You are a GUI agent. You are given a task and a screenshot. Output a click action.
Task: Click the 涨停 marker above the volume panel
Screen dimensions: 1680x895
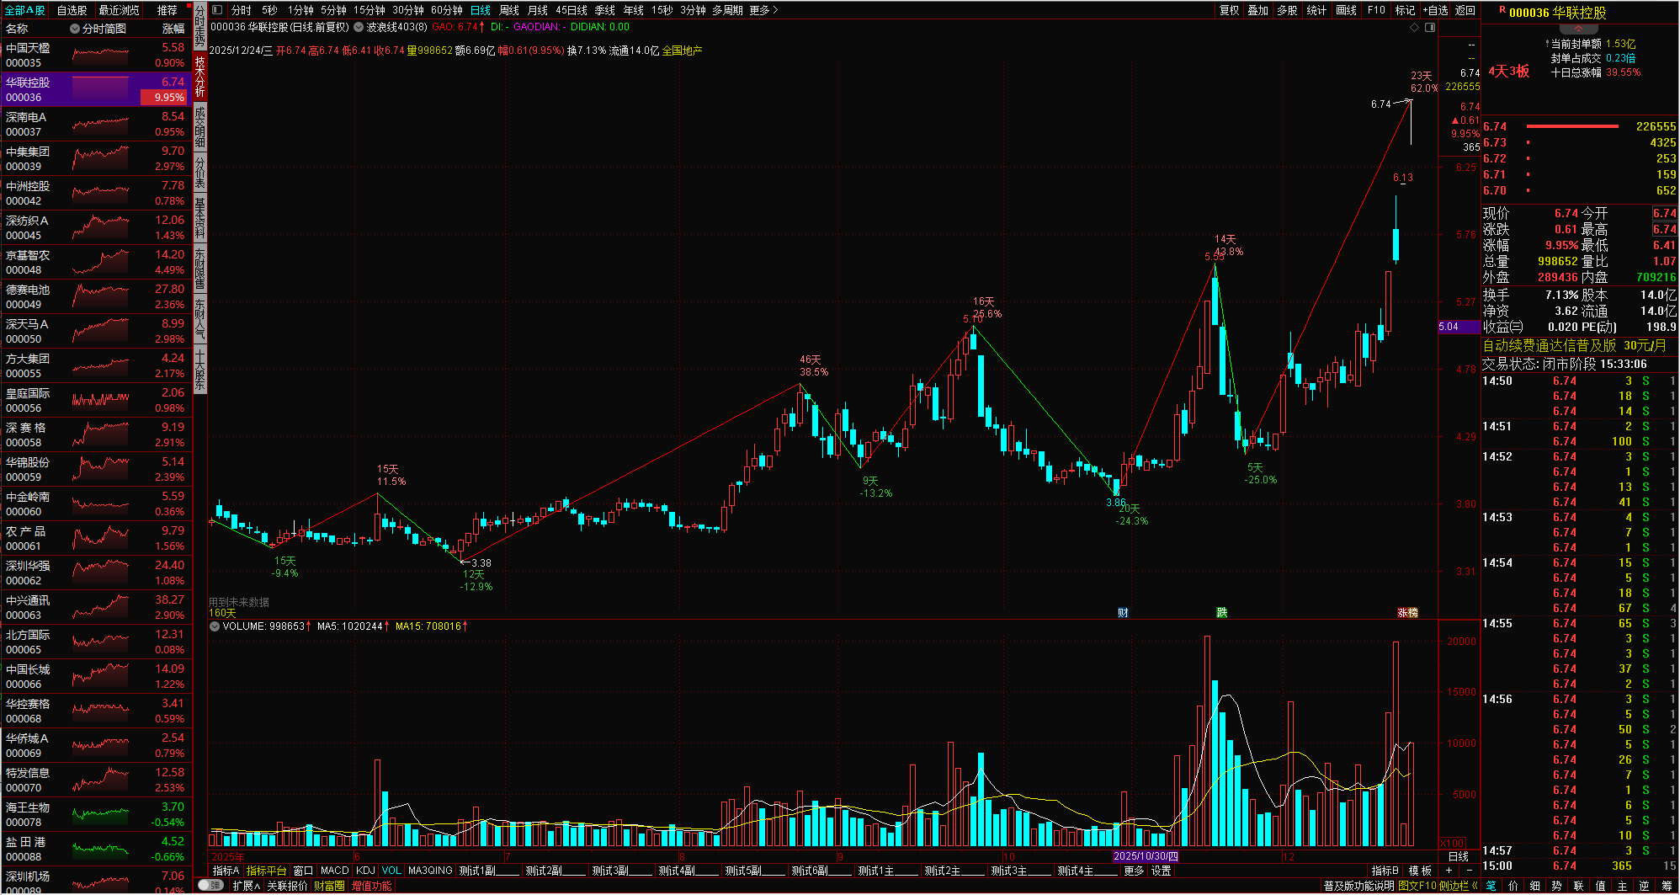(1407, 613)
